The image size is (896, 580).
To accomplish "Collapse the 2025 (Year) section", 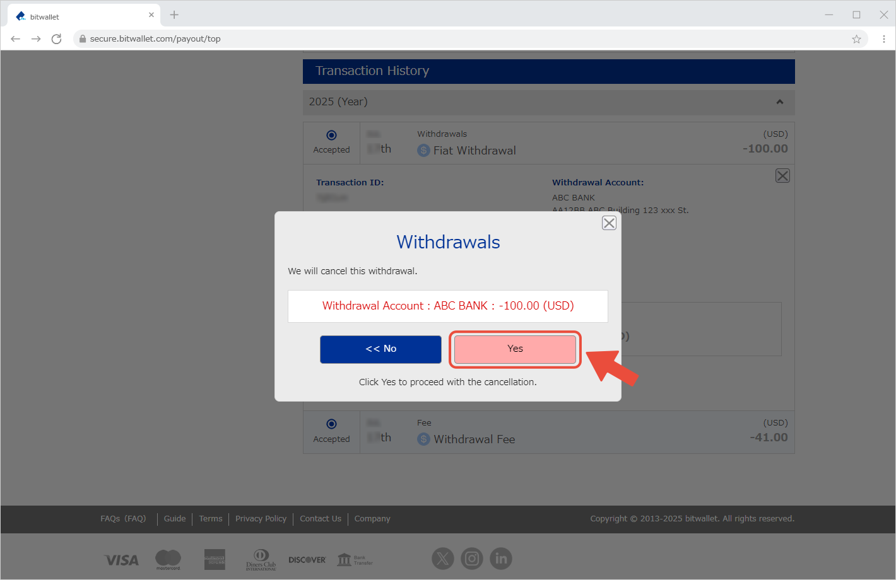I will 780,102.
